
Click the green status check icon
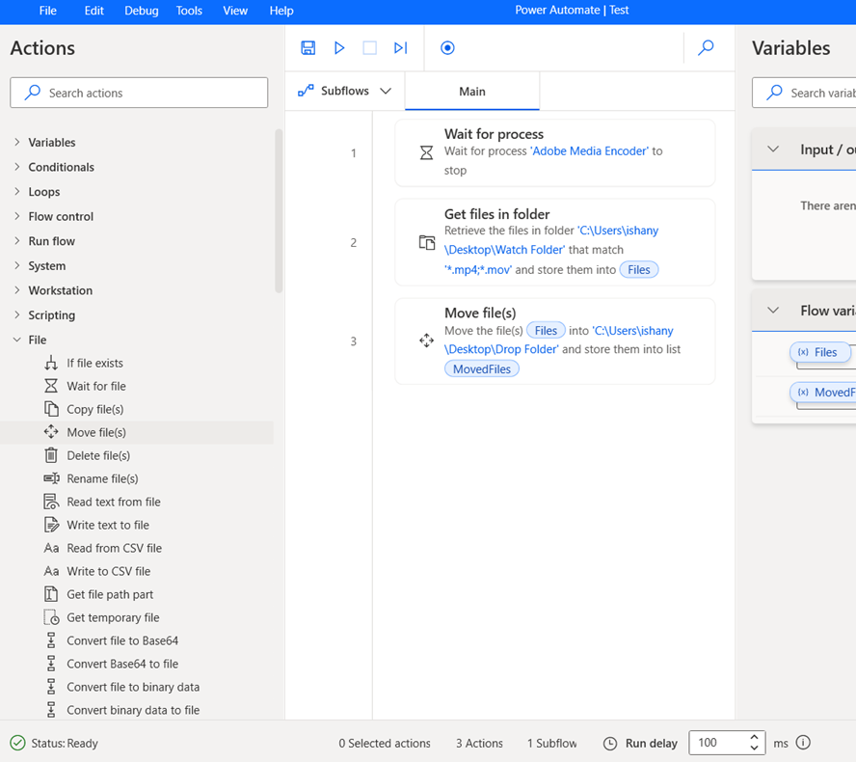(18, 743)
